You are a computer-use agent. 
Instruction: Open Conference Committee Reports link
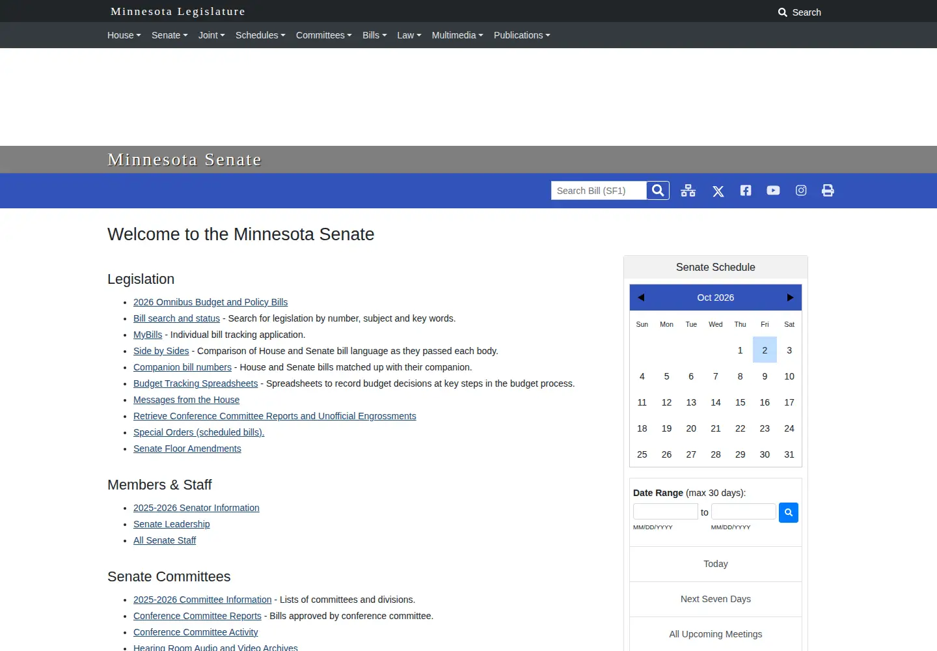pos(197,616)
